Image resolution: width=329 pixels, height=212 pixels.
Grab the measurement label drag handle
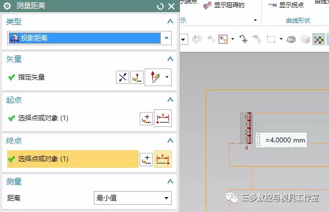pyautogui.click(x=258, y=140)
